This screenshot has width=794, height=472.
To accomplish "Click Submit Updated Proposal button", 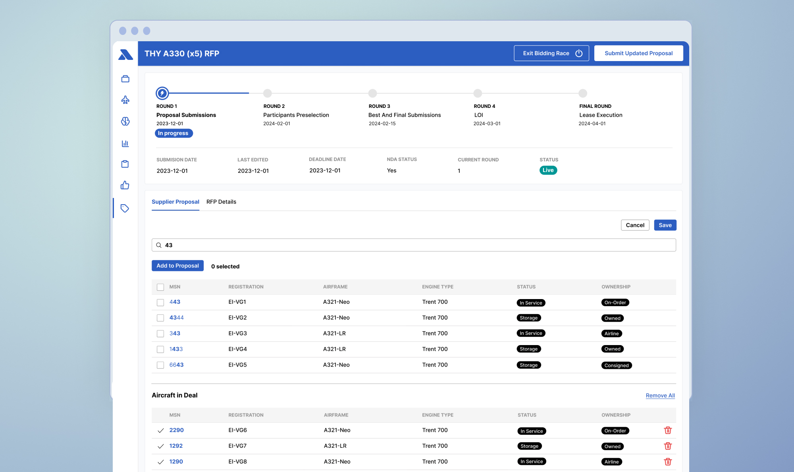I will coord(638,53).
